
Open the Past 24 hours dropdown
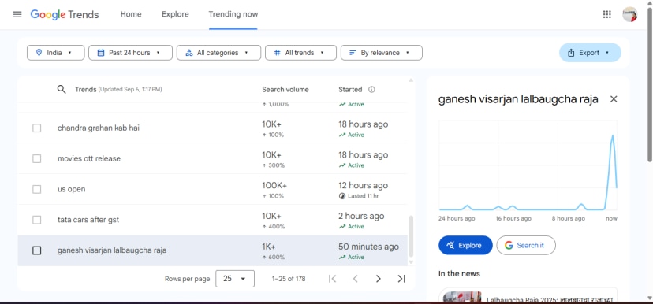(130, 53)
